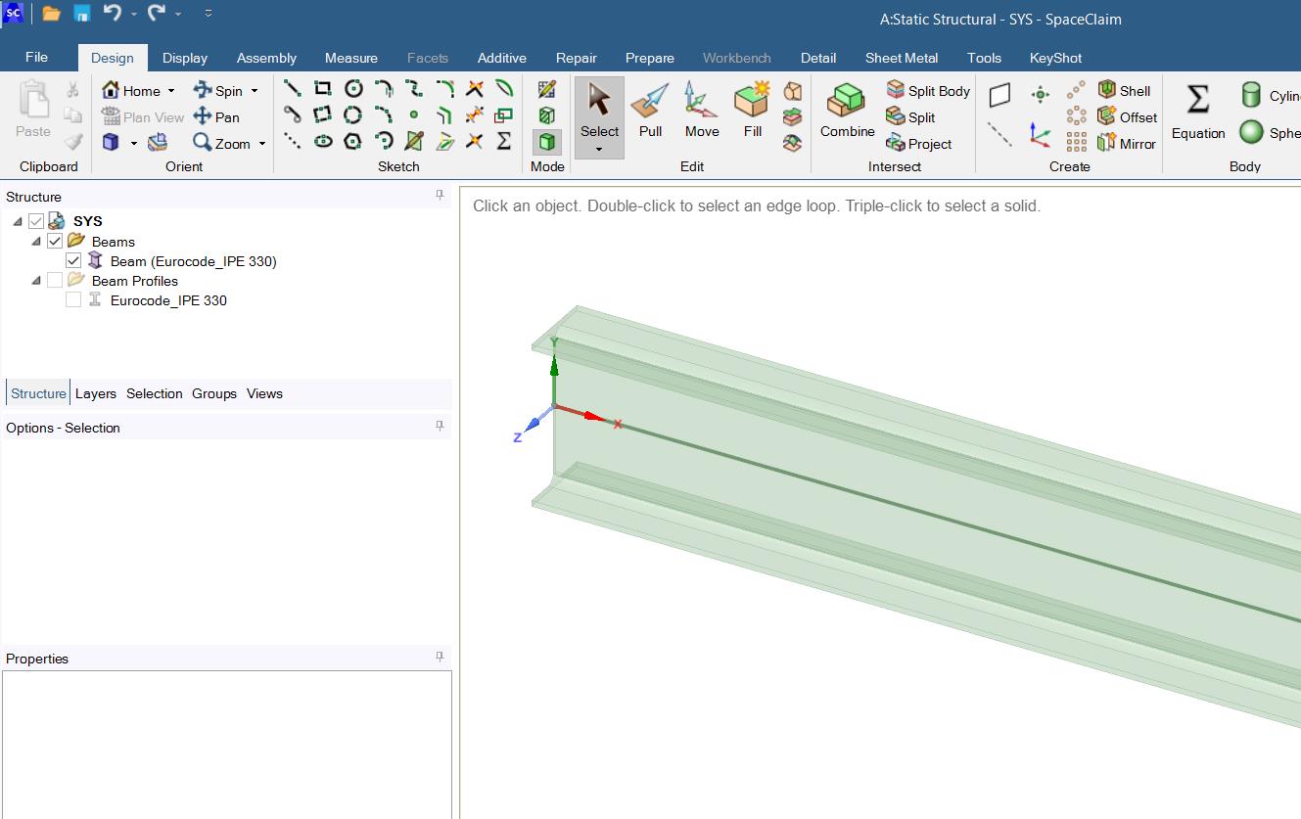Pick the Rectangle sketch tool
The height and width of the screenshot is (819, 1301).
click(x=322, y=89)
